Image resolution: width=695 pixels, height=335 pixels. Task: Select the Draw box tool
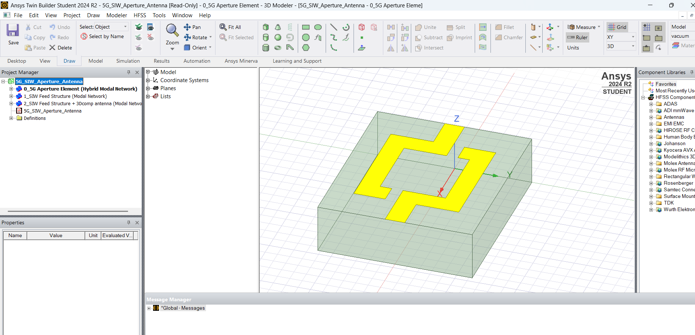(266, 27)
